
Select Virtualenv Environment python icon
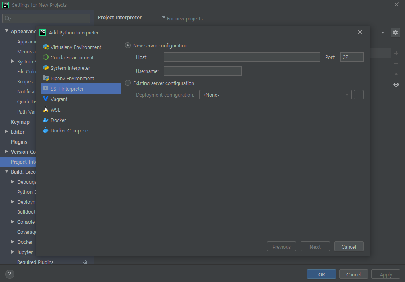[46, 47]
